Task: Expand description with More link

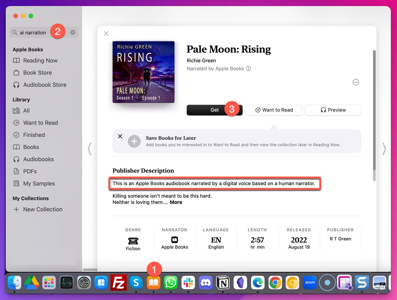Action: click(x=176, y=202)
